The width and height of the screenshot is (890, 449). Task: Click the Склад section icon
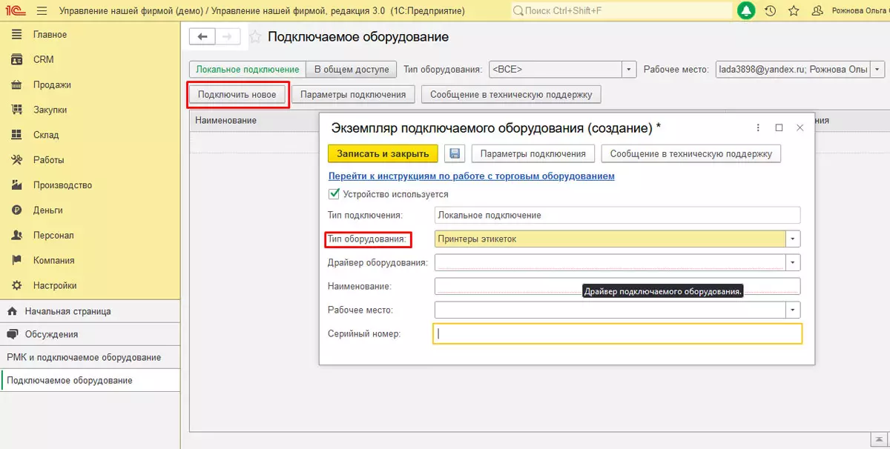click(17, 135)
